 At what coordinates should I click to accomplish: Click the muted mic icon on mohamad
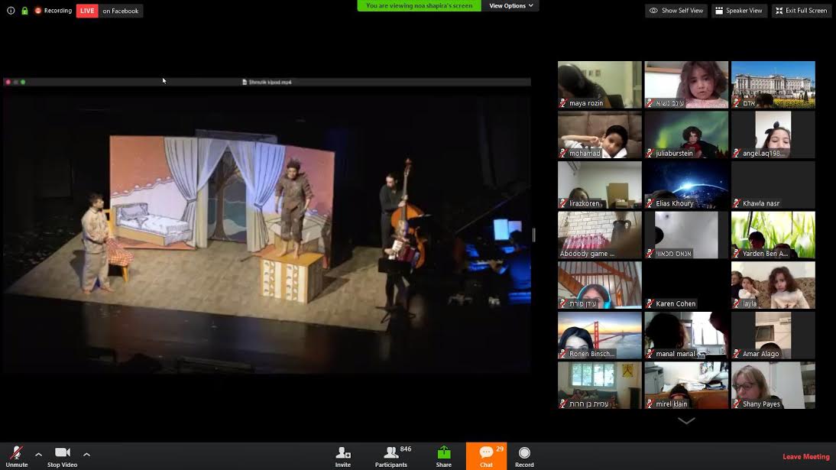coord(563,153)
